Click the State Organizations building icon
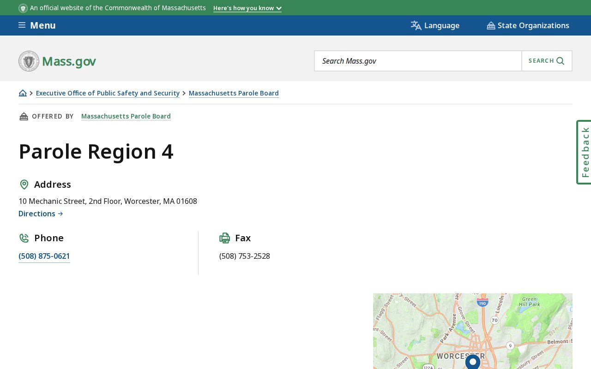Screen dimensions: 591x369 tap(491, 25)
